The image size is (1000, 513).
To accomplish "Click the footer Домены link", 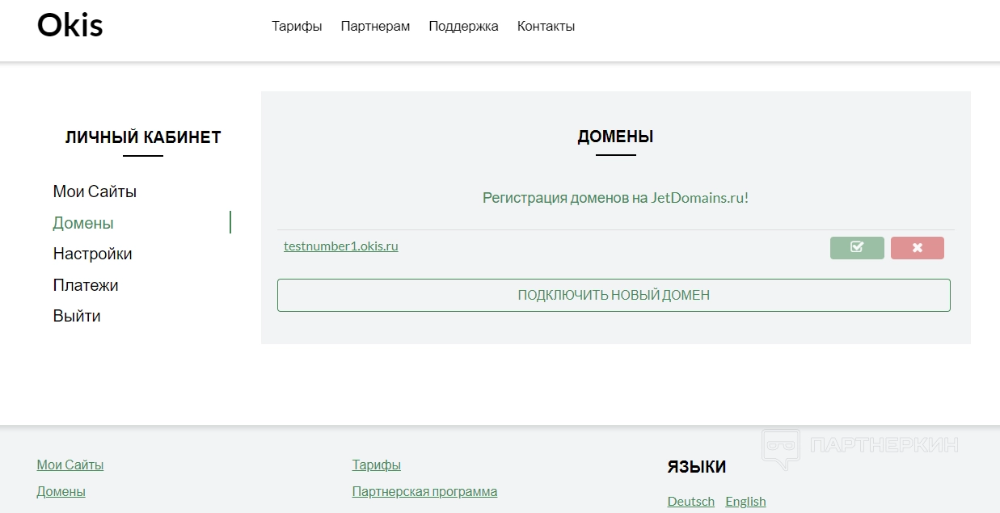I will point(61,491).
